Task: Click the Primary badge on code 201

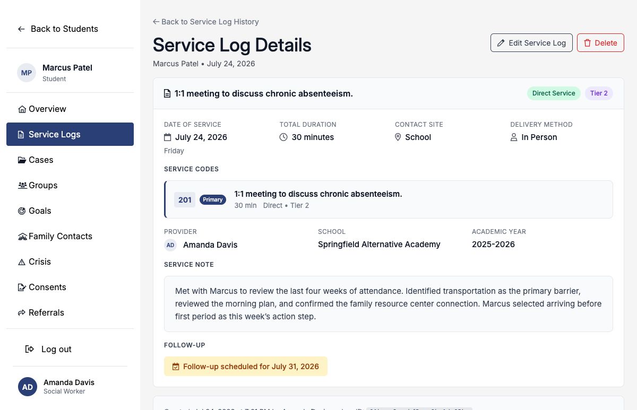Action: (x=213, y=200)
